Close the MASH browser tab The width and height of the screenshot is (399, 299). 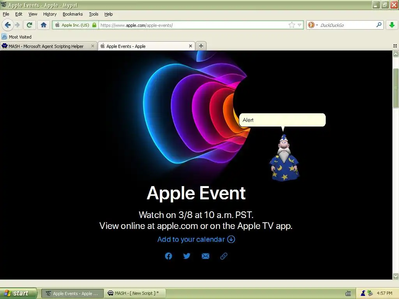93,46
